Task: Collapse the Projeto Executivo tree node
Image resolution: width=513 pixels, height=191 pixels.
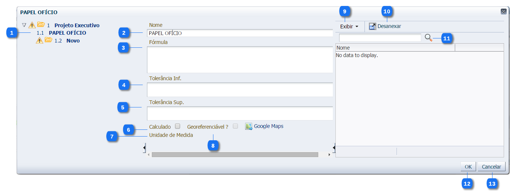Action: point(24,25)
